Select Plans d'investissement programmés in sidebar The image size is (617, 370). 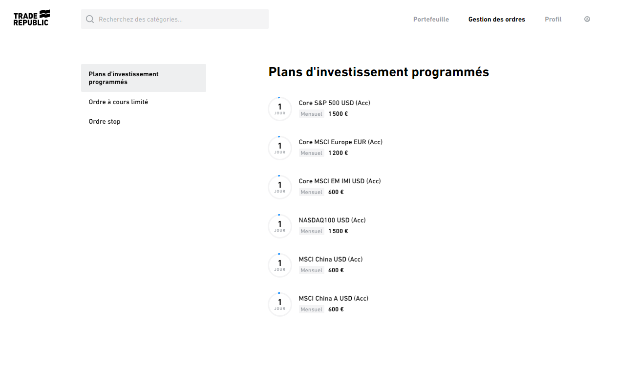144,78
